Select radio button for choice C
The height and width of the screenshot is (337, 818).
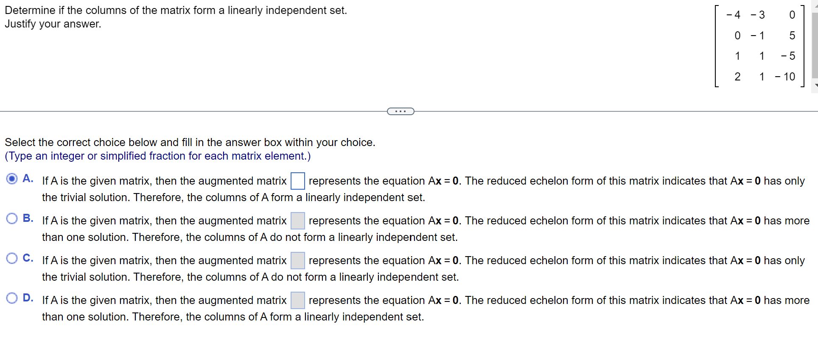tap(11, 258)
